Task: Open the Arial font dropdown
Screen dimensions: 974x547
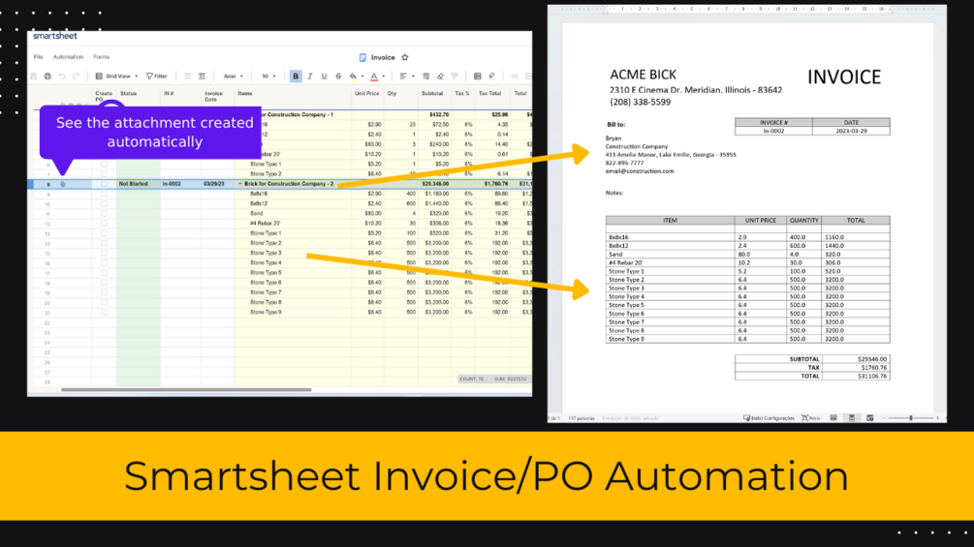Action: (x=234, y=76)
